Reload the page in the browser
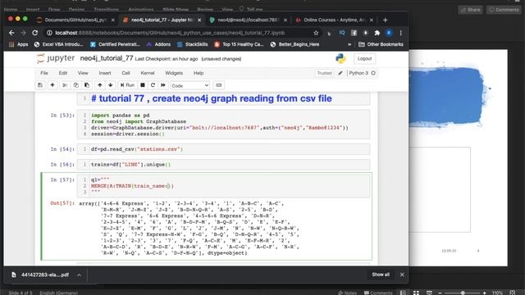 (34, 33)
